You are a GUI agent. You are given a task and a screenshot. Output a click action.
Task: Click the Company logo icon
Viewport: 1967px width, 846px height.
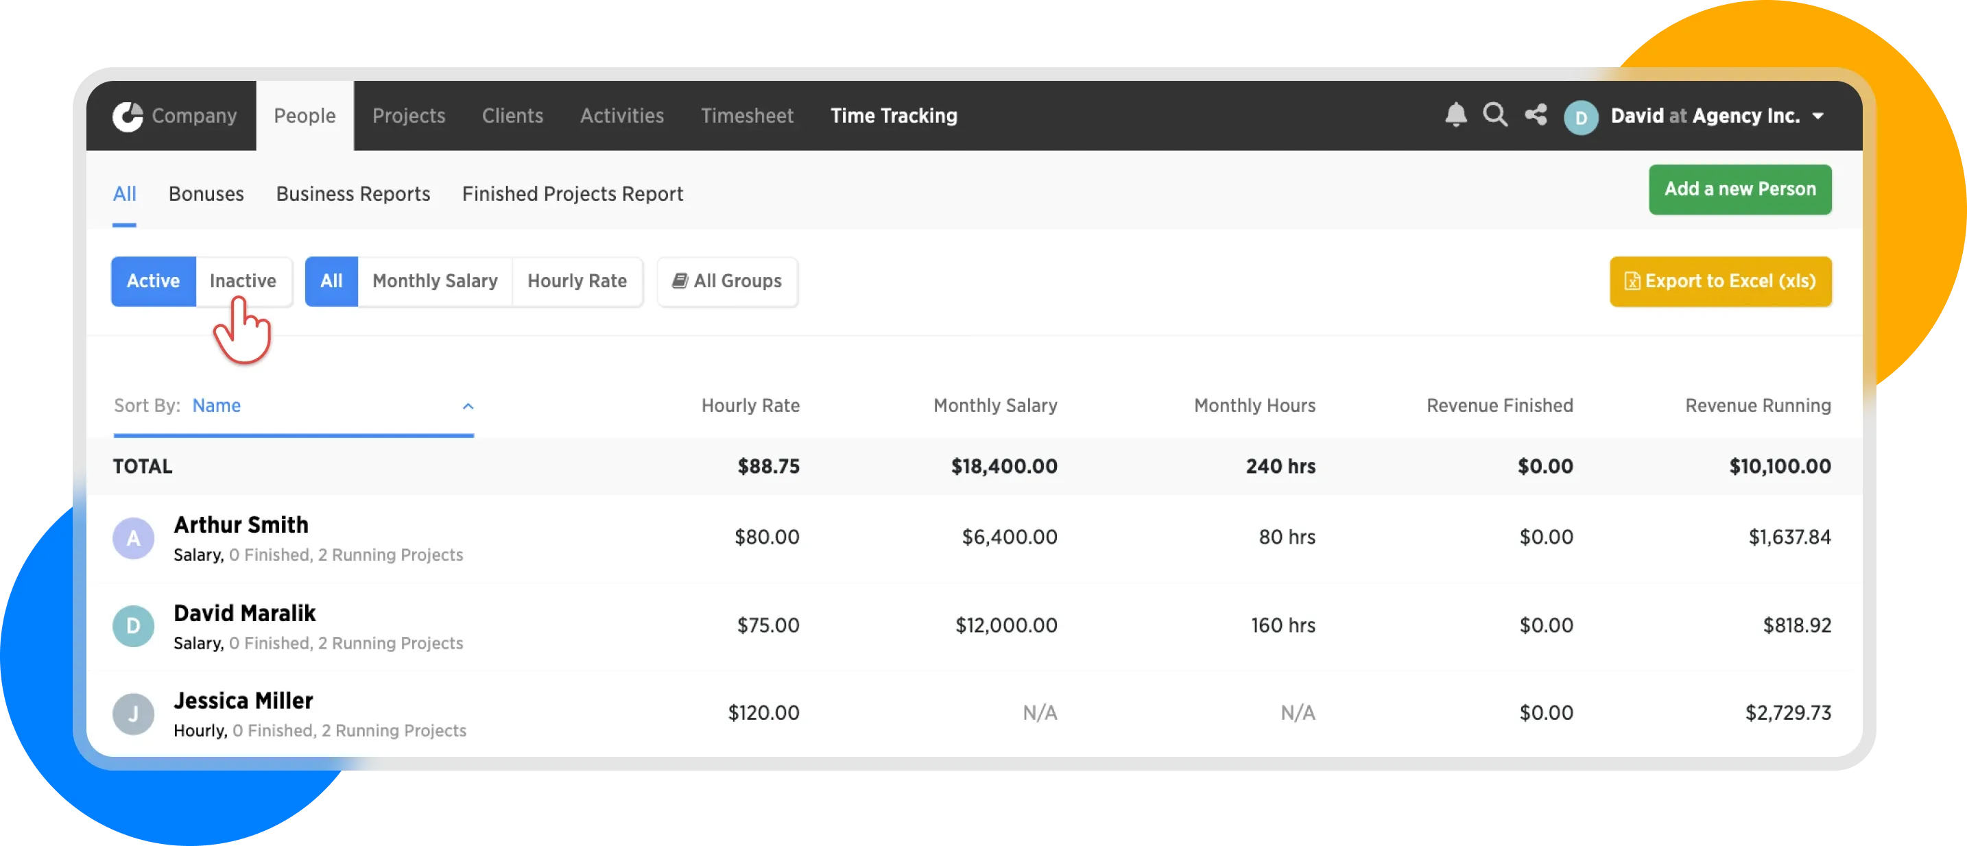[x=128, y=116]
